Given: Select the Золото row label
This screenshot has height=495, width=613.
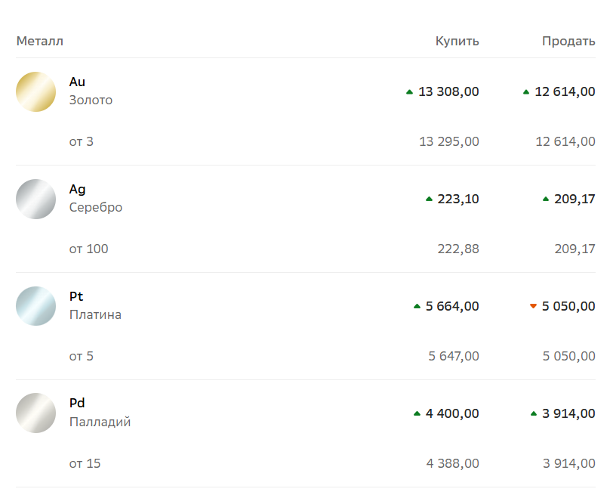Looking at the screenshot, I should click(x=91, y=100).
